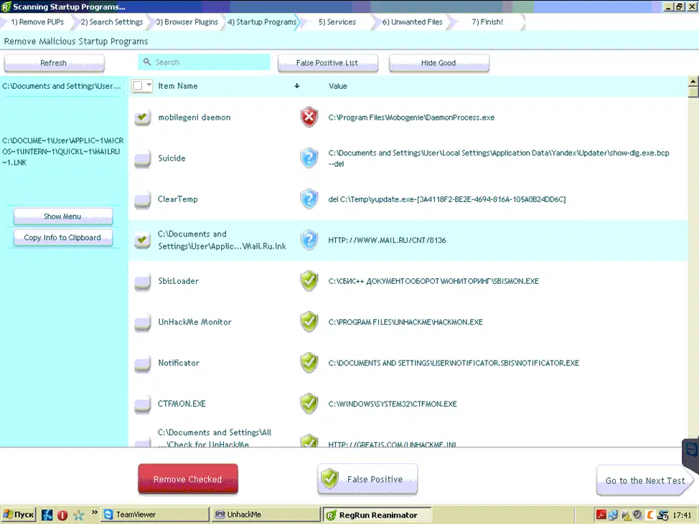
Task: Switch to TeamViewer in the taskbar
Action: 155,515
